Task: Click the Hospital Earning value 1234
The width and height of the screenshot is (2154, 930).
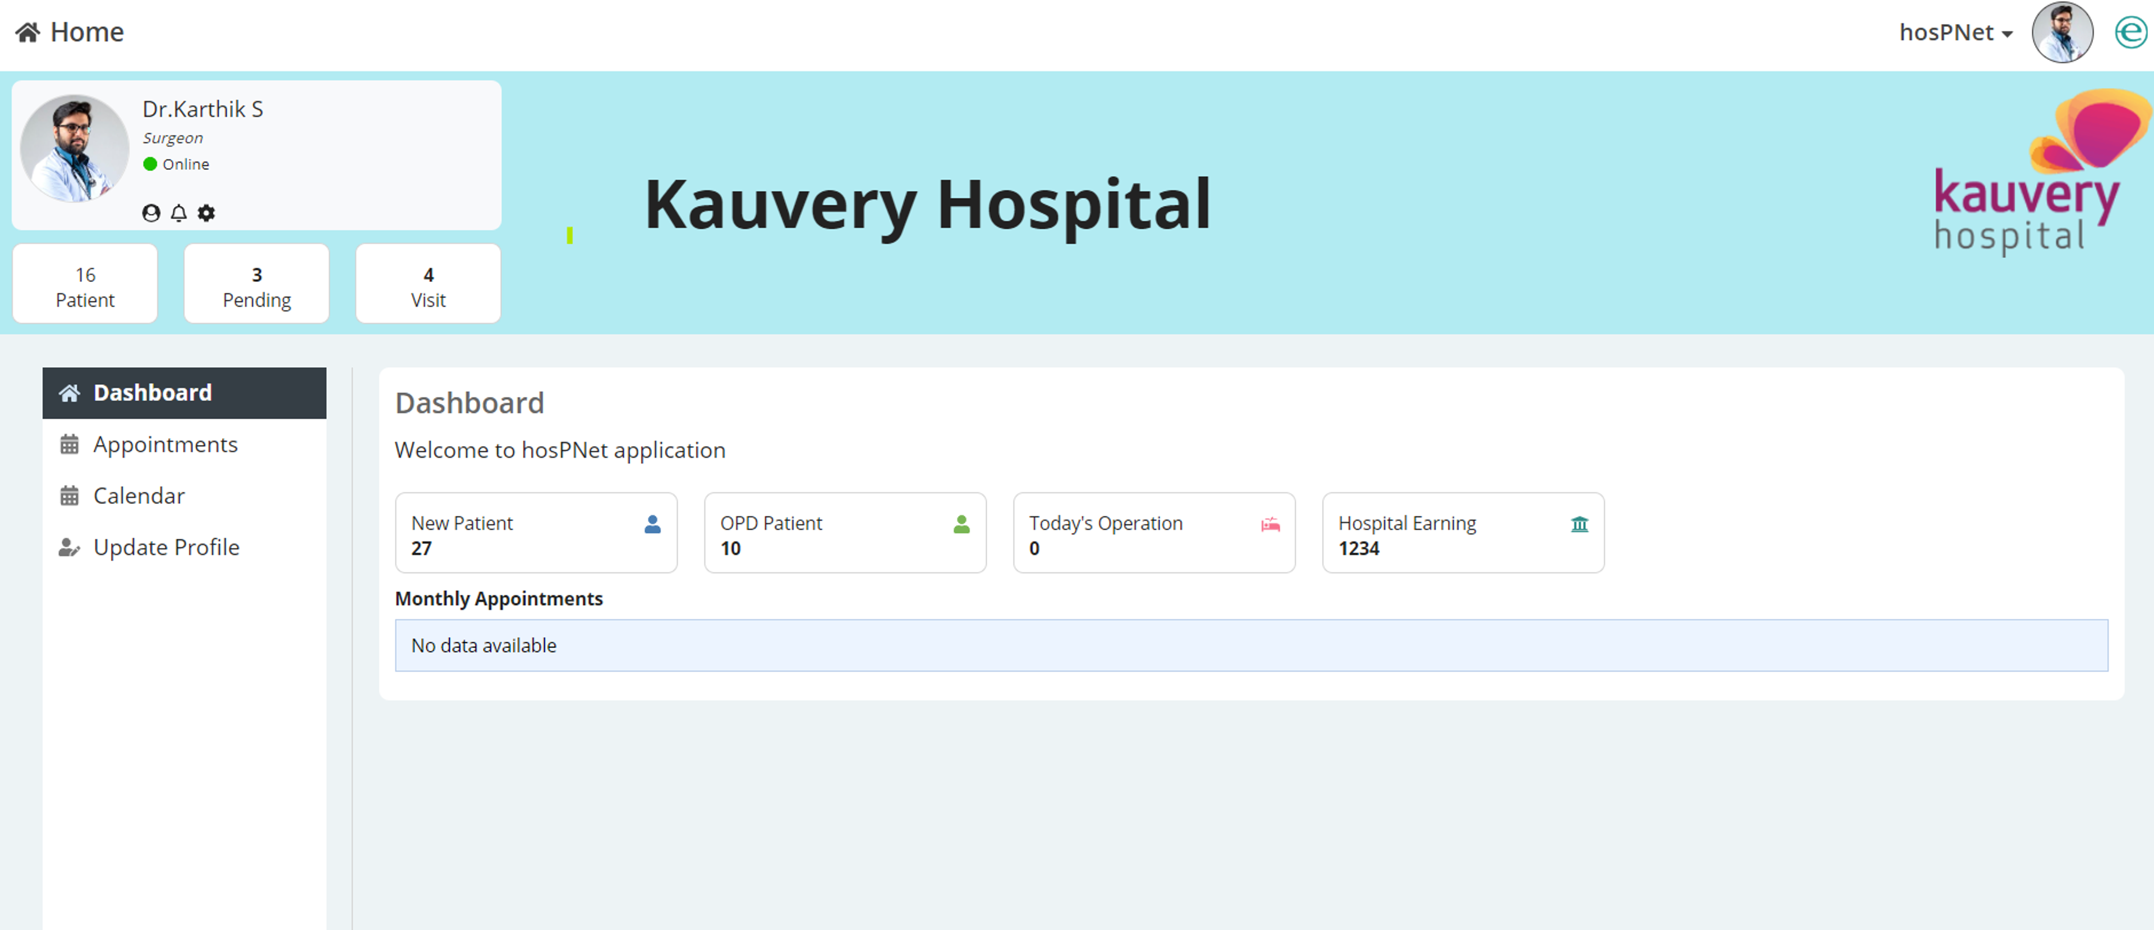Action: coord(1359,549)
